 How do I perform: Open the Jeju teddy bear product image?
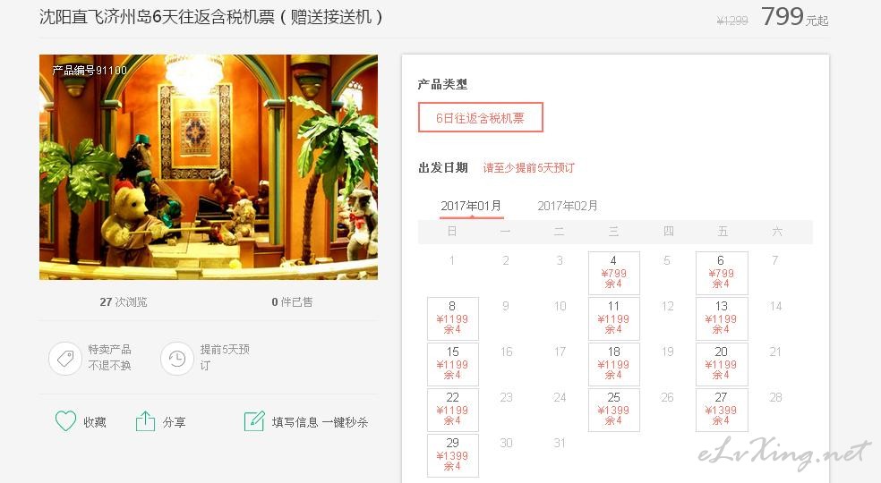(x=209, y=166)
